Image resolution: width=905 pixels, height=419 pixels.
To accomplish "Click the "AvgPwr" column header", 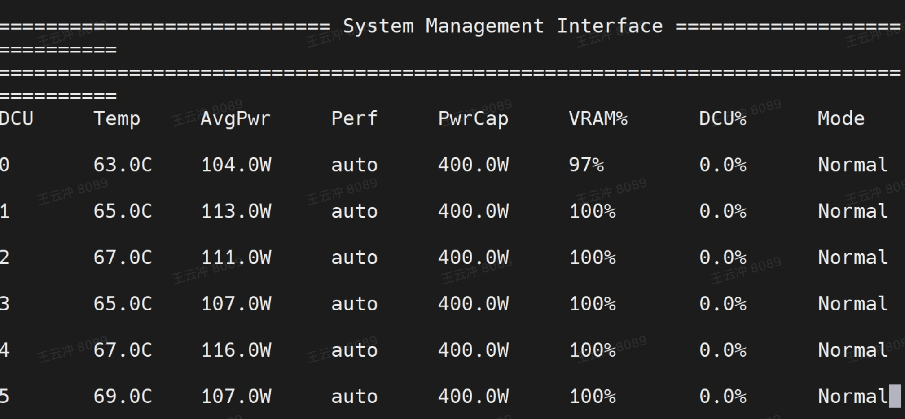I will pyautogui.click(x=236, y=119).
